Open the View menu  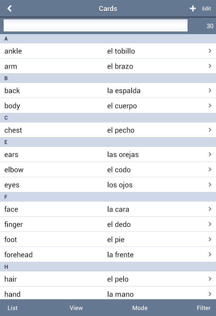tap(76, 308)
